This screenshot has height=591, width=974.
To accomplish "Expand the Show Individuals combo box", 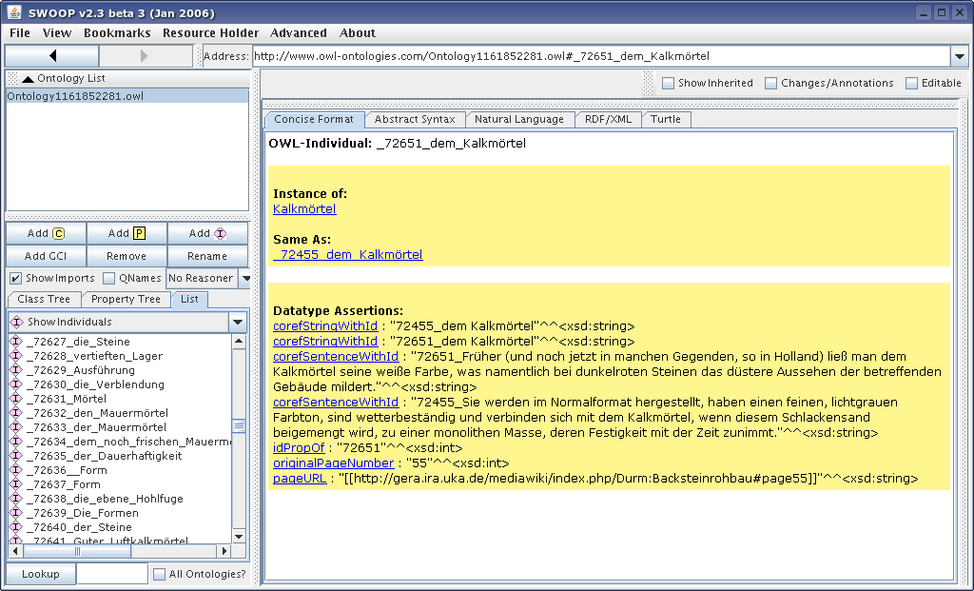I will pyautogui.click(x=238, y=322).
